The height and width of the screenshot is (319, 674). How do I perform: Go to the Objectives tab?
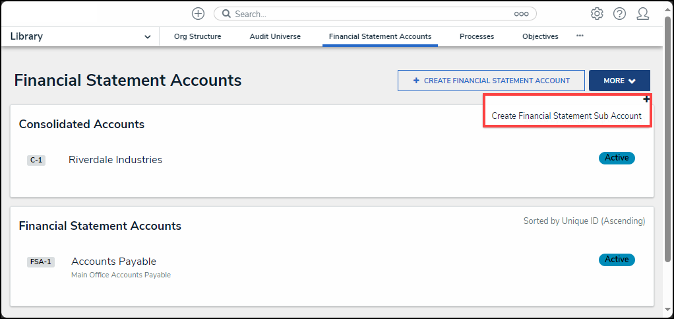click(540, 37)
